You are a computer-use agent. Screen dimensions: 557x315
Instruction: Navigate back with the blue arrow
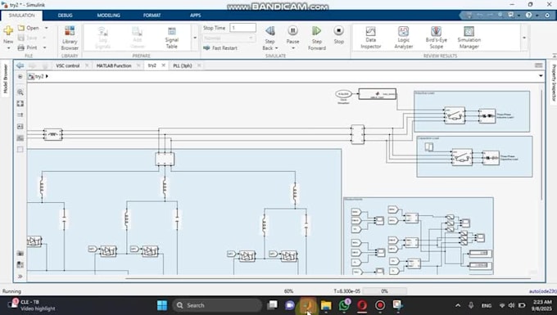coord(20,65)
